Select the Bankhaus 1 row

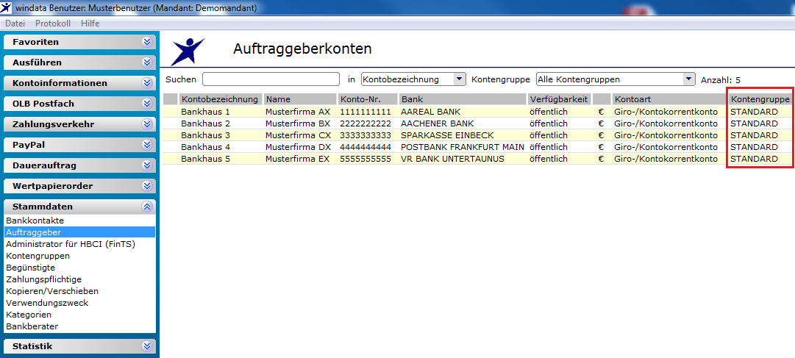(x=477, y=112)
